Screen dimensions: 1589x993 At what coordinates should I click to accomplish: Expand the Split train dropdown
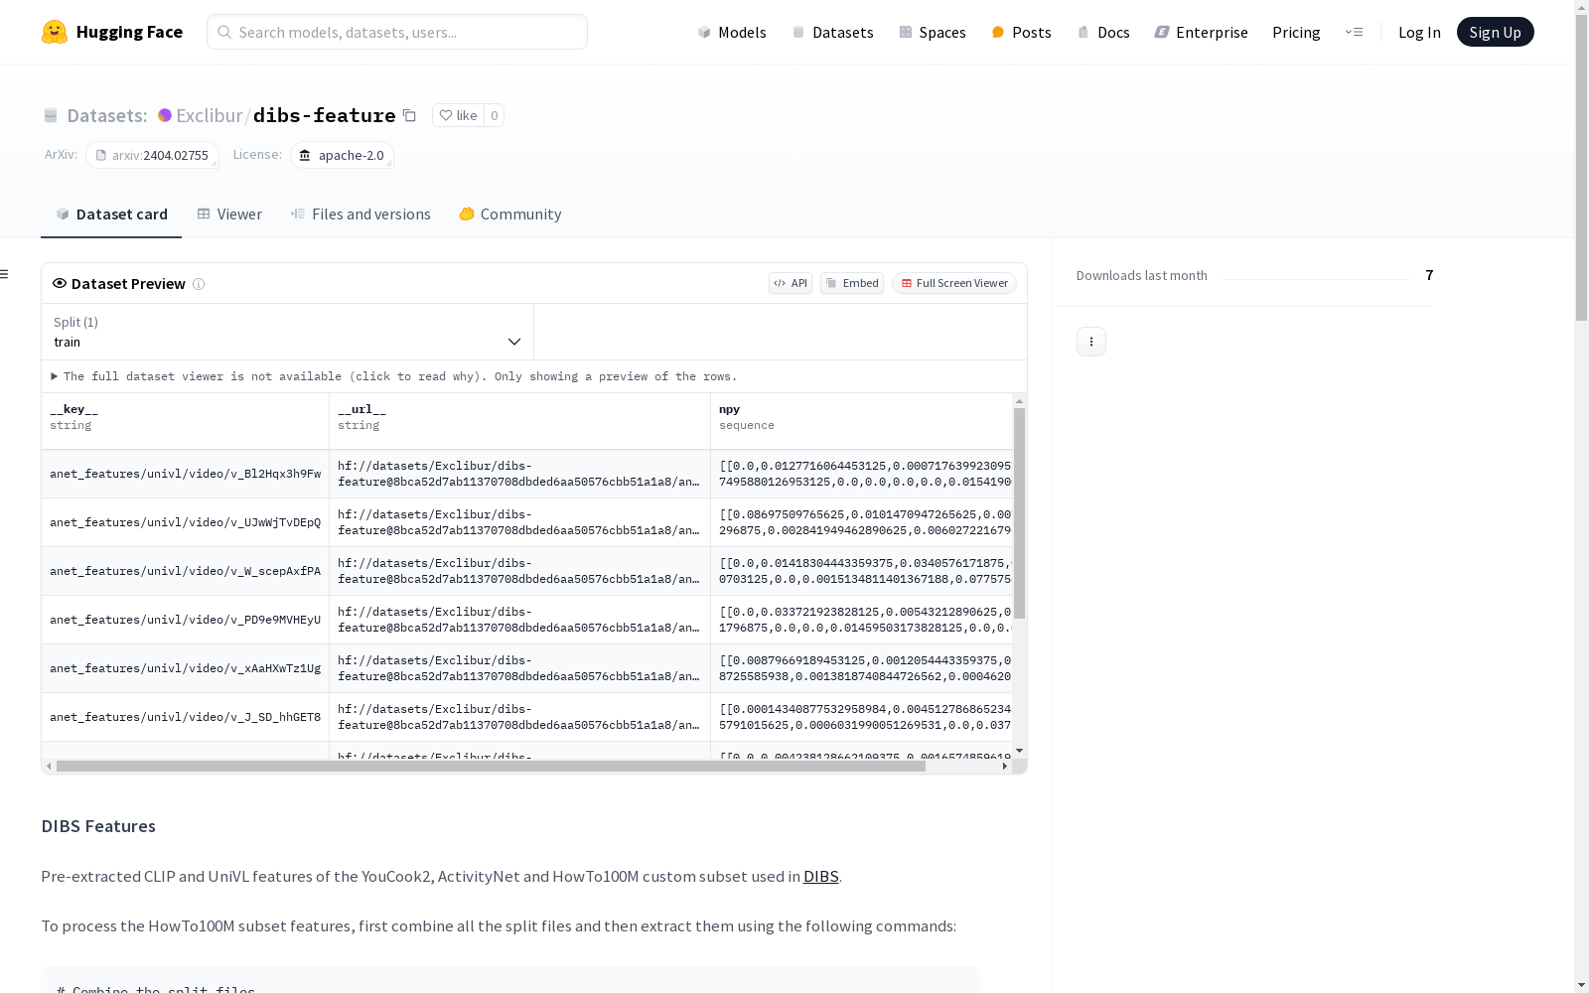click(x=288, y=332)
